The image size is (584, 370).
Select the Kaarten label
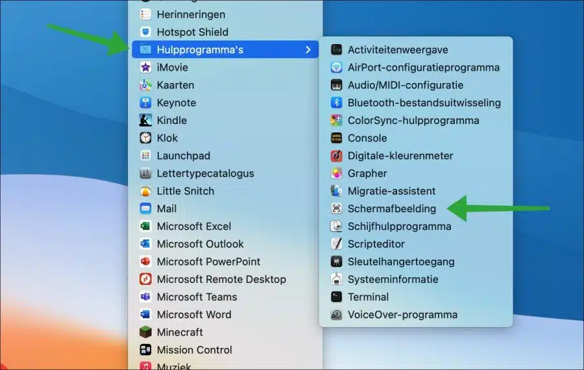pos(175,85)
